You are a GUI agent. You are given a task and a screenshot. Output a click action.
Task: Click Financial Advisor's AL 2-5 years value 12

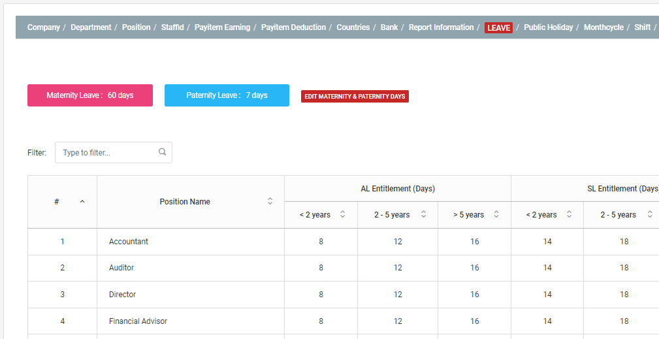pos(398,321)
